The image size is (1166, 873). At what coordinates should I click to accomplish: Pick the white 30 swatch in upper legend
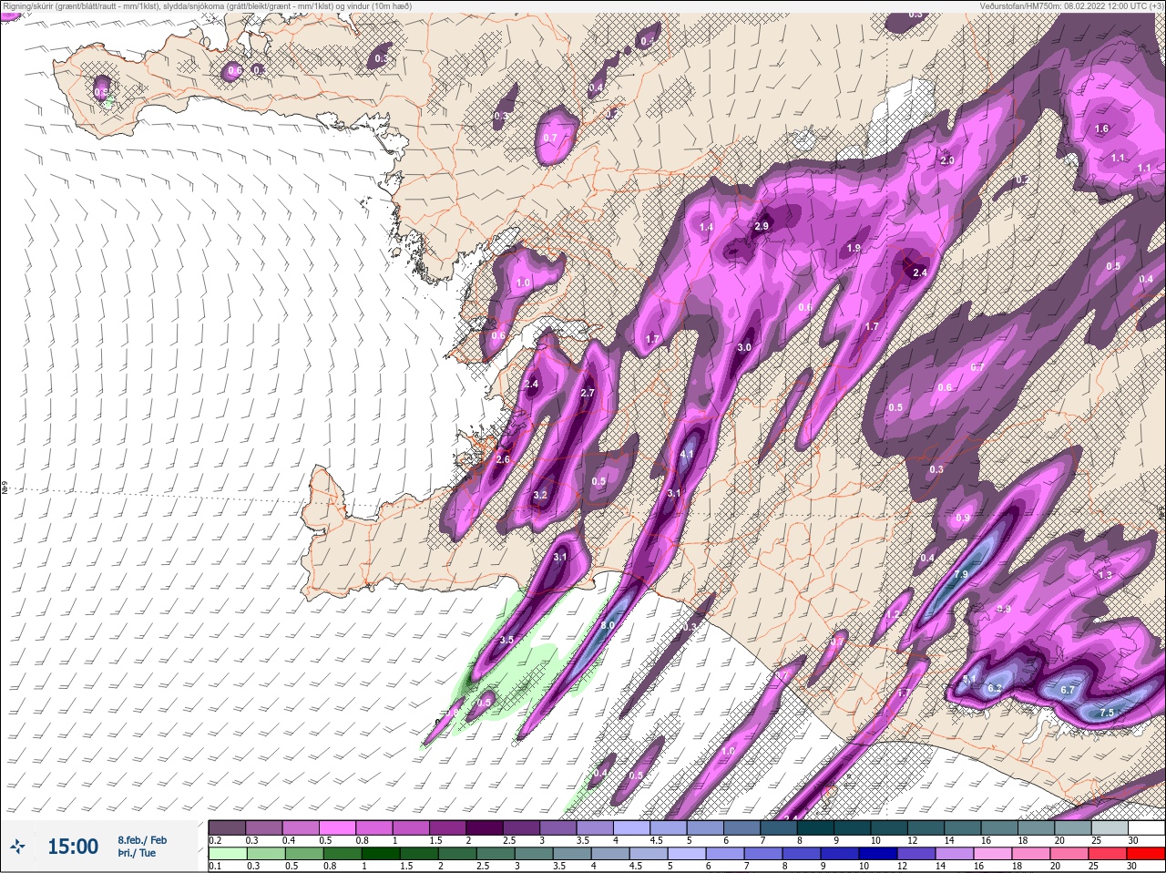[x=1144, y=828]
